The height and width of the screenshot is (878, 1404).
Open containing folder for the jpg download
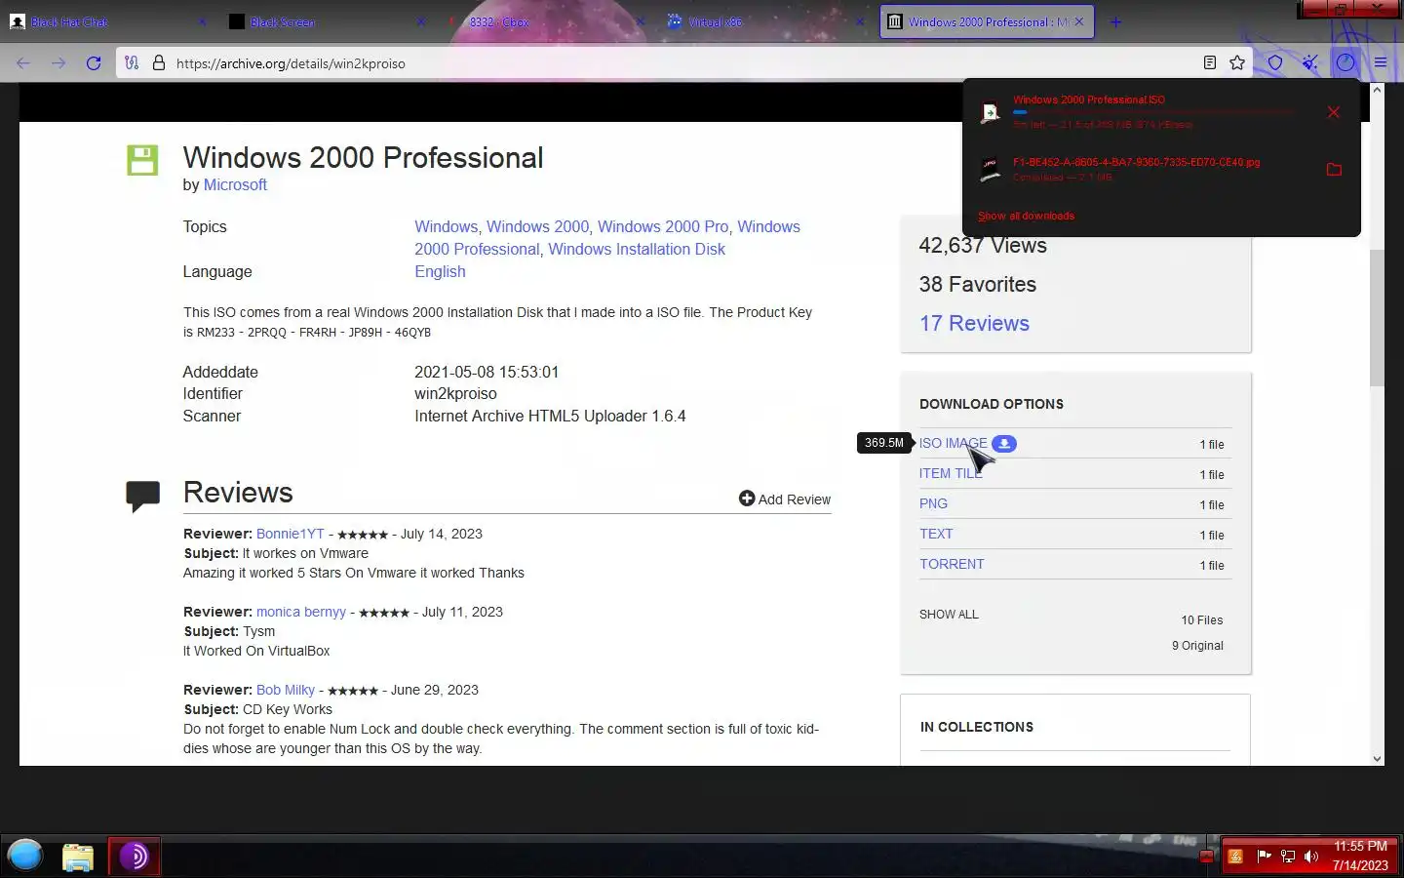(x=1334, y=170)
